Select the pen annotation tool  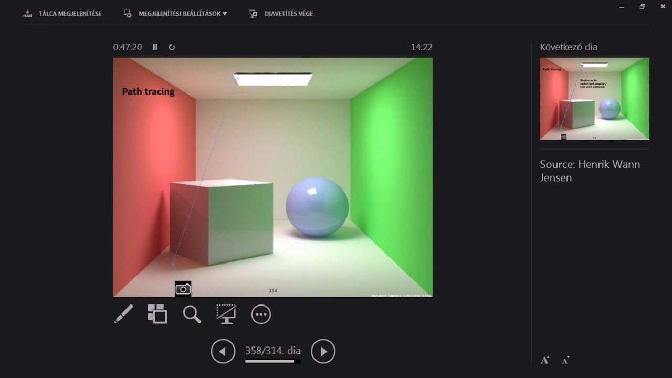pos(124,314)
